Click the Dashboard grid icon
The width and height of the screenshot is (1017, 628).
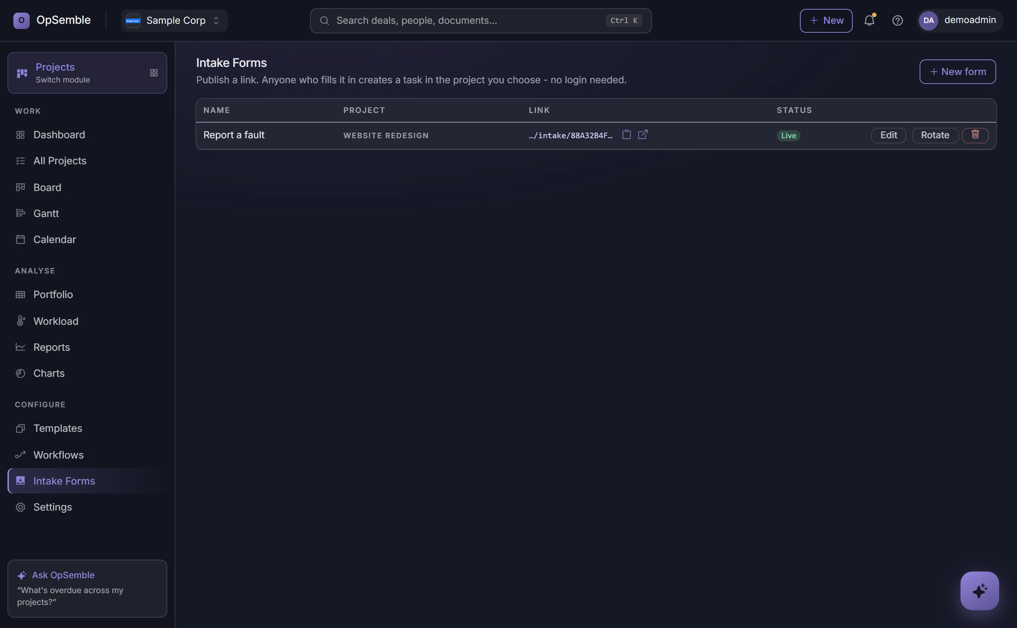click(20, 135)
